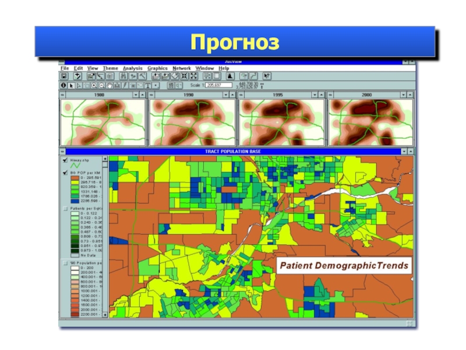Click inside the Scale input field
Image resolution: width=466 pixels, height=350 pixels.
[x=218, y=85]
